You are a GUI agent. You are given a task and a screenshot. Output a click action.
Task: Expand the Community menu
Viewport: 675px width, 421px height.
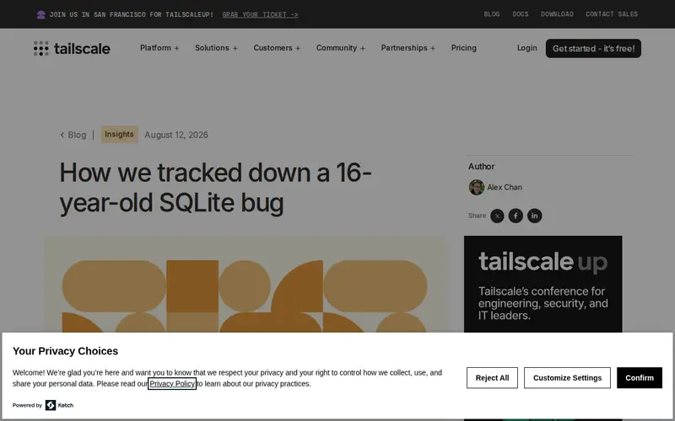(x=341, y=48)
